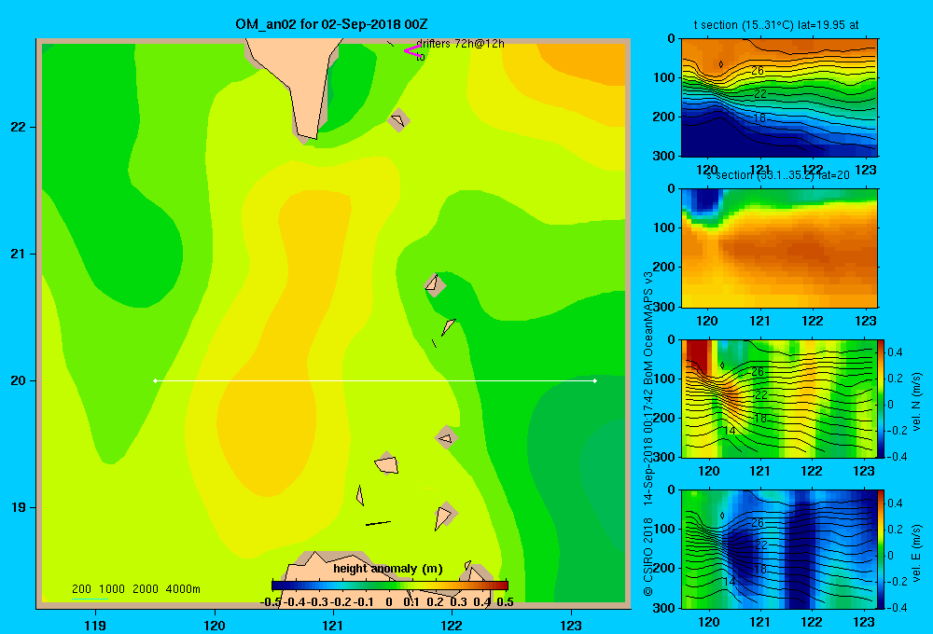The image size is (933, 634).
Task: Click the diamond marker in the temperature section
Action: pyautogui.click(x=721, y=64)
